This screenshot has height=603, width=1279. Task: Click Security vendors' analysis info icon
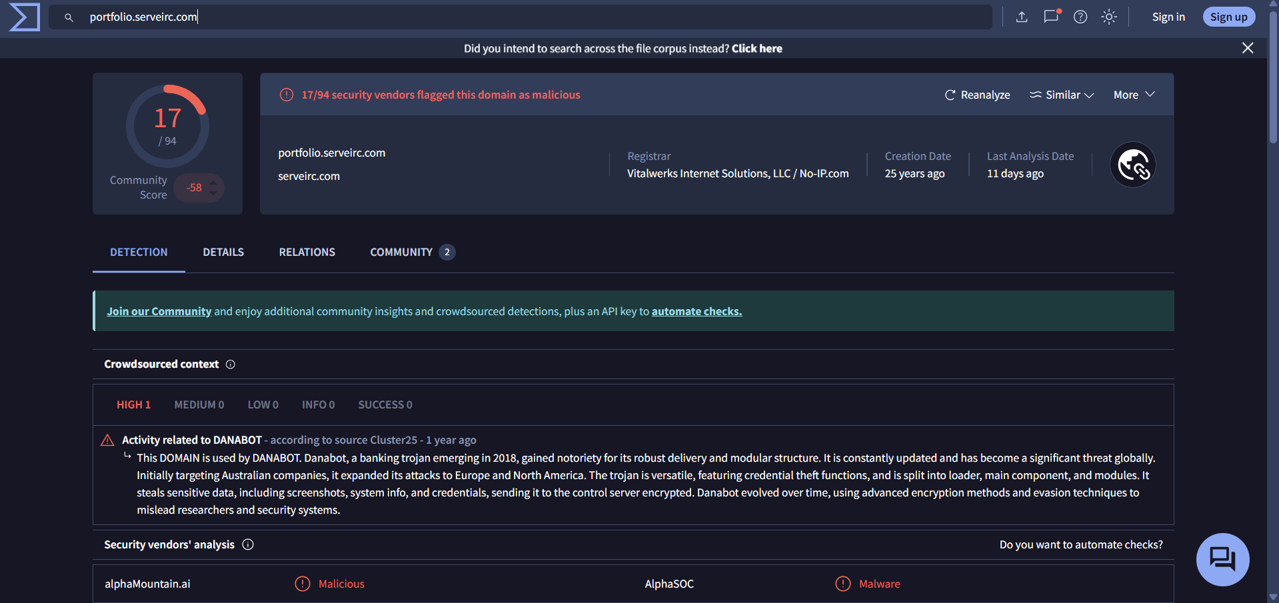click(x=248, y=545)
